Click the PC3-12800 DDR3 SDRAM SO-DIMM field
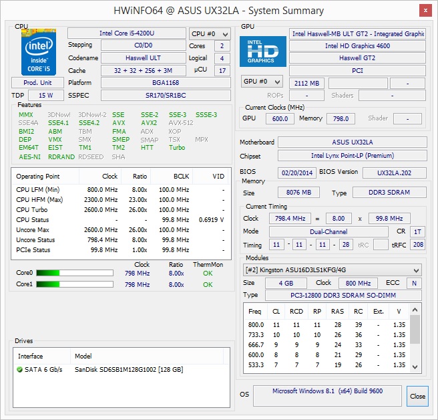This screenshot has width=438, height=420. pyautogui.click(x=343, y=295)
